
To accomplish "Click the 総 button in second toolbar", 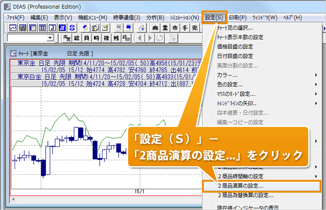I will [77, 38].
